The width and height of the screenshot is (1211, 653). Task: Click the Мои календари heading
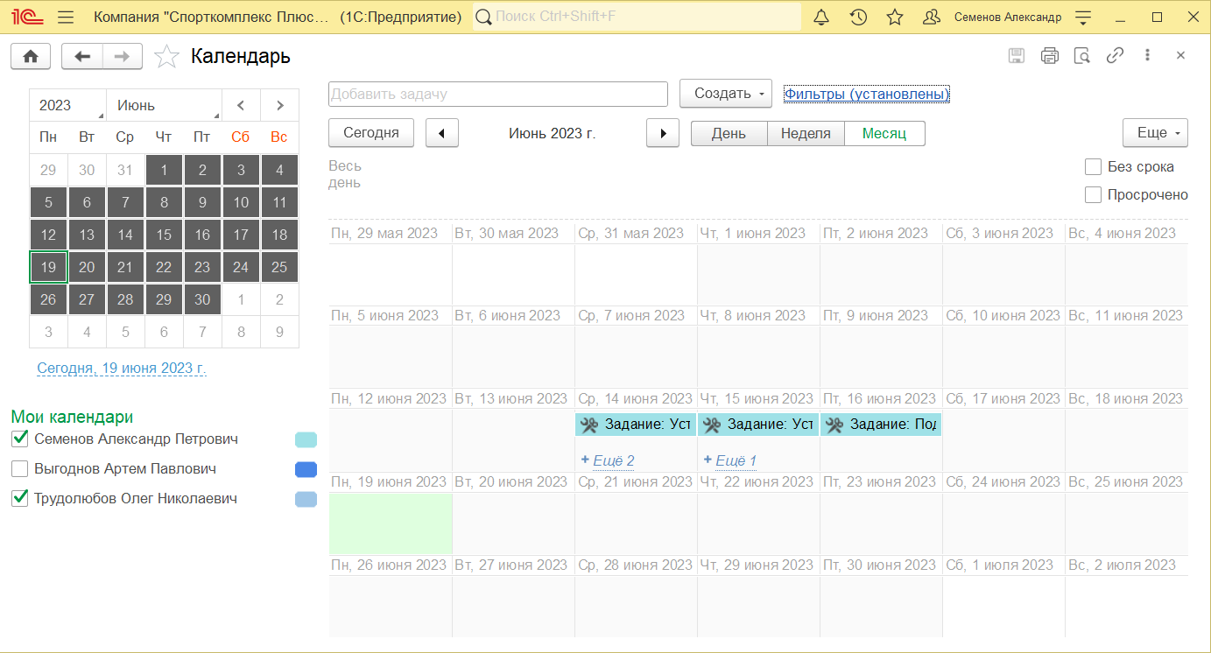tap(73, 418)
